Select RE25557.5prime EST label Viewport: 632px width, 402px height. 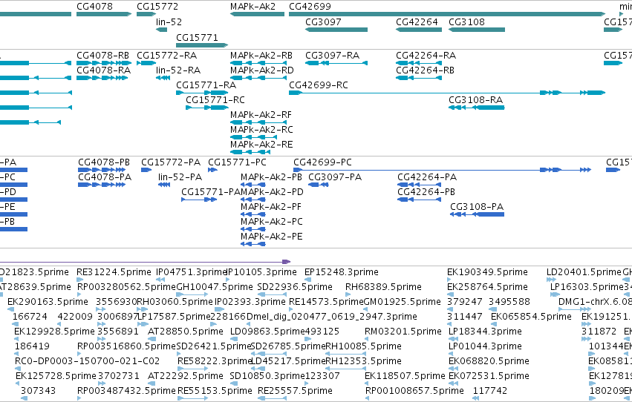295,391
